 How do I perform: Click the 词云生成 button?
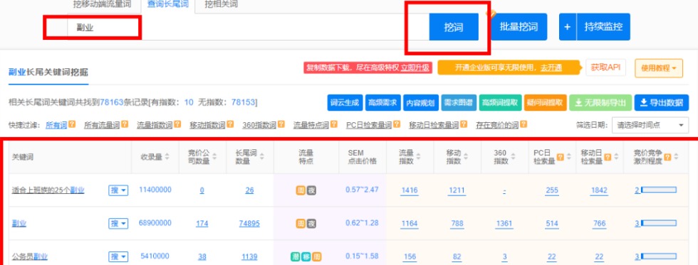[x=345, y=103]
